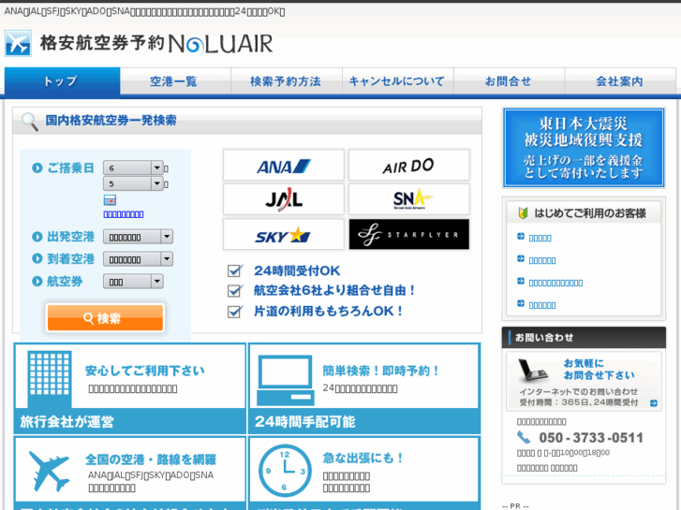Open the 検索予約方法 tab
This screenshot has width=681, height=510.
pyautogui.click(x=287, y=81)
